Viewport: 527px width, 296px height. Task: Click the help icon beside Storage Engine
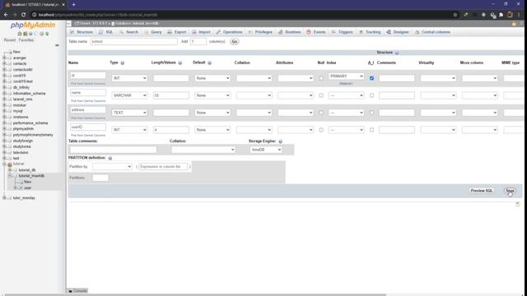(280, 141)
